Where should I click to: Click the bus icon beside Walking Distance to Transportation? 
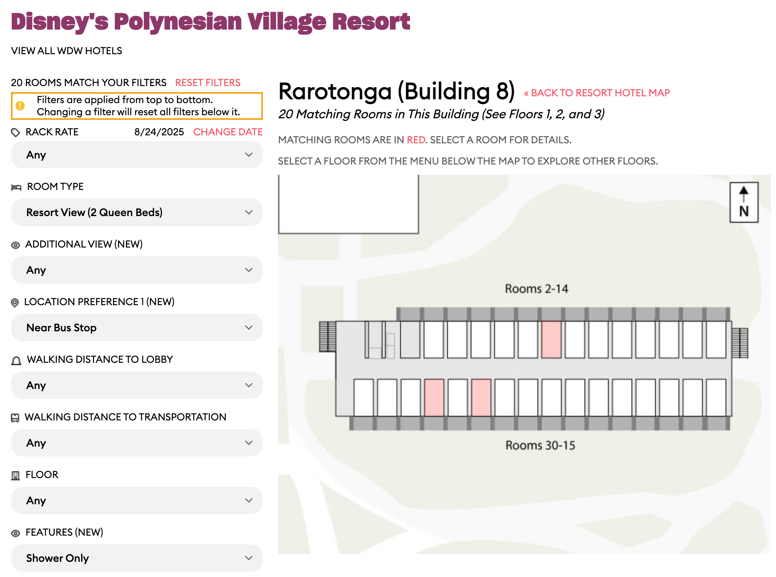click(15, 418)
